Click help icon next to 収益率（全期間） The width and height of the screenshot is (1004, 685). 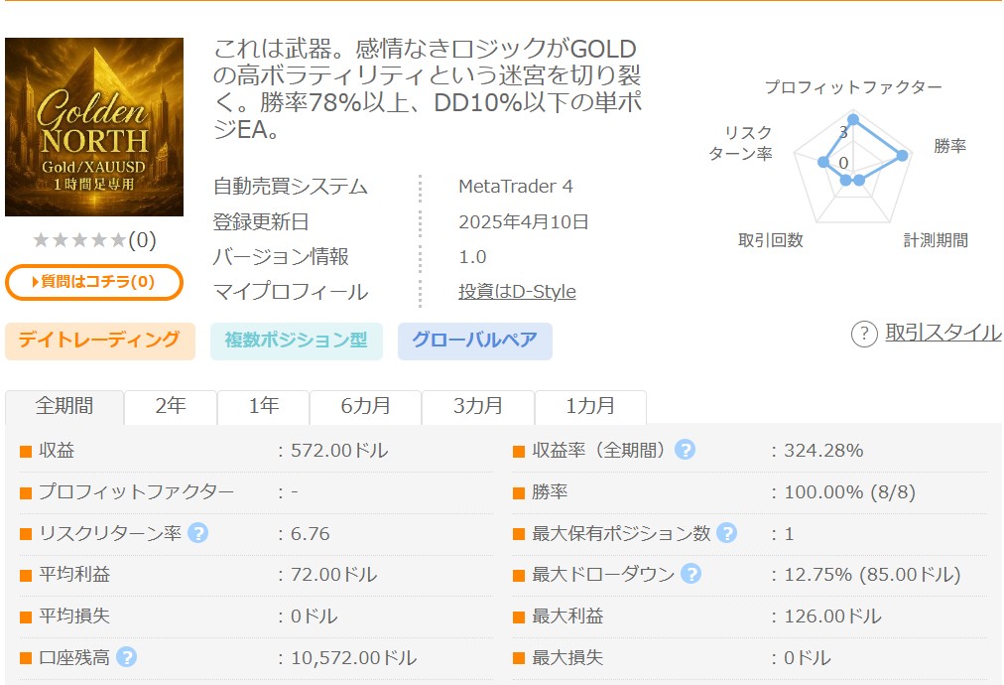[x=685, y=450]
